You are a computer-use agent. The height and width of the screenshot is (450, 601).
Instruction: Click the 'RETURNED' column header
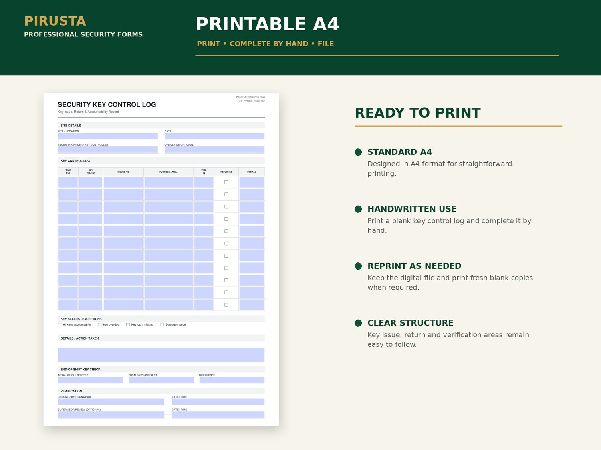[226, 172]
